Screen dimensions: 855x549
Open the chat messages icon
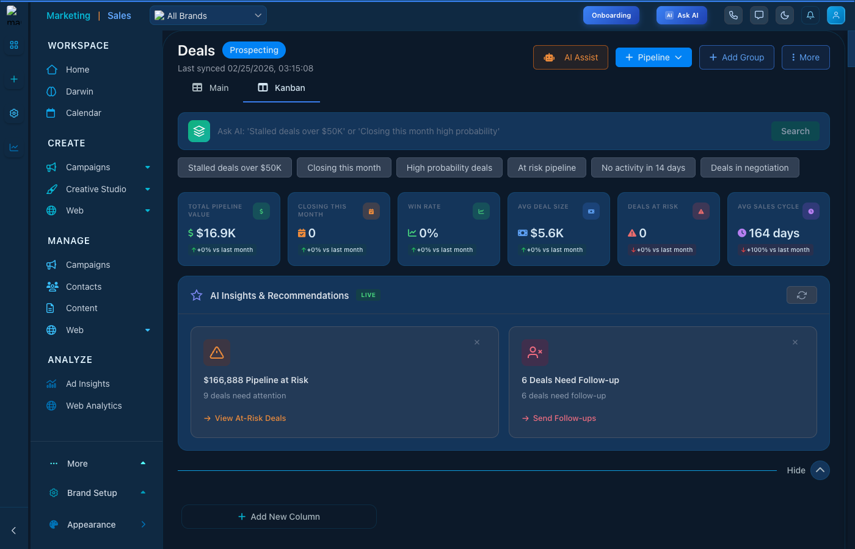759,15
